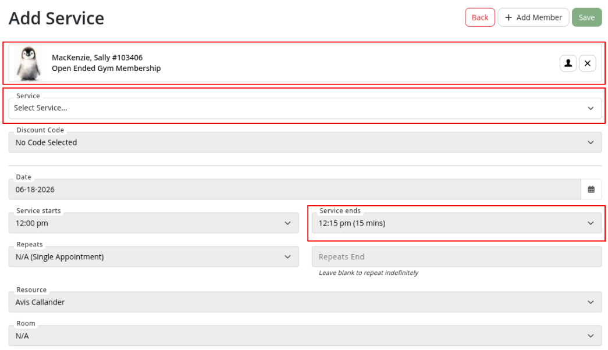608x350 pixels.
Task: Click the Add Service heading
Action: coord(56,18)
